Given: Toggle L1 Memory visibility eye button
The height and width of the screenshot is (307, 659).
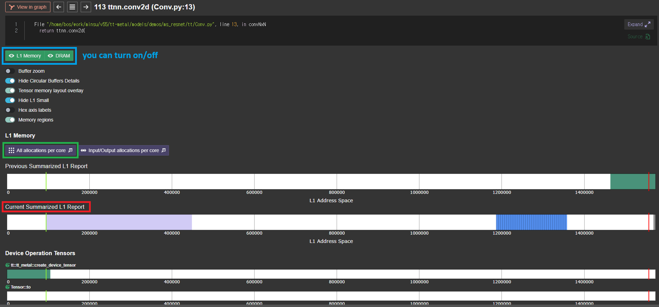Looking at the screenshot, I should [25, 56].
